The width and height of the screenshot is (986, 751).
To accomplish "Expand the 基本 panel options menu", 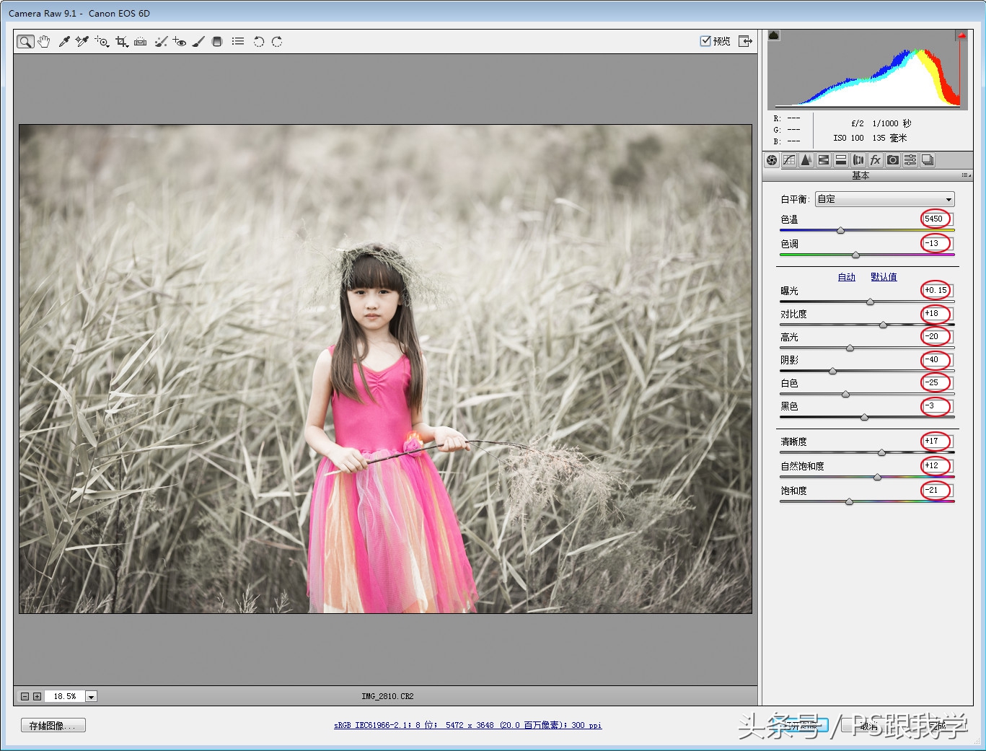I will point(966,175).
